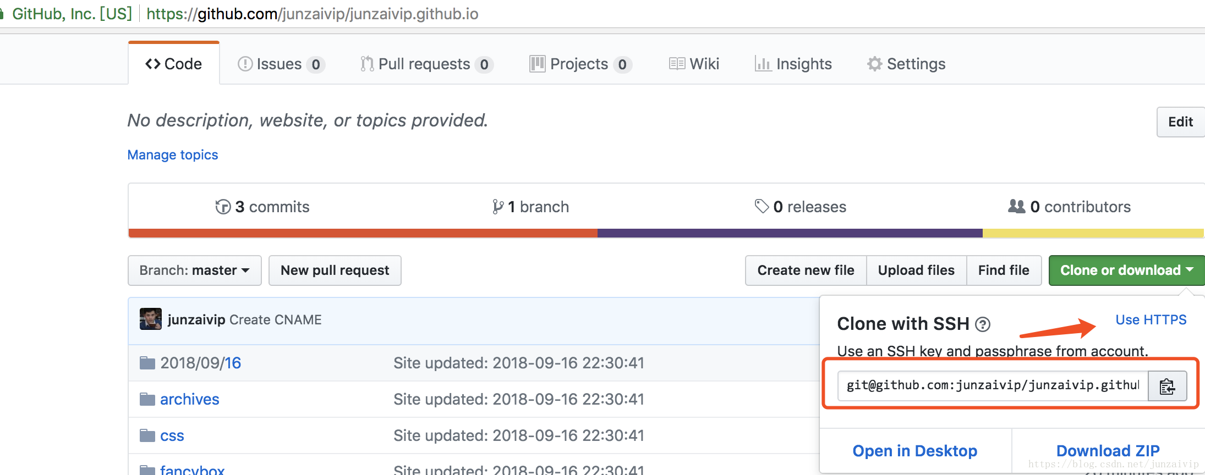Click the language bar orange segment
The width and height of the screenshot is (1205, 475).
(363, 233)
